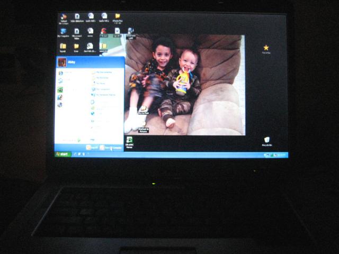Open the red swirl application desktop icon
This screenshot has height=254, width=339.
pyautogui.click(x=104, y=31)
